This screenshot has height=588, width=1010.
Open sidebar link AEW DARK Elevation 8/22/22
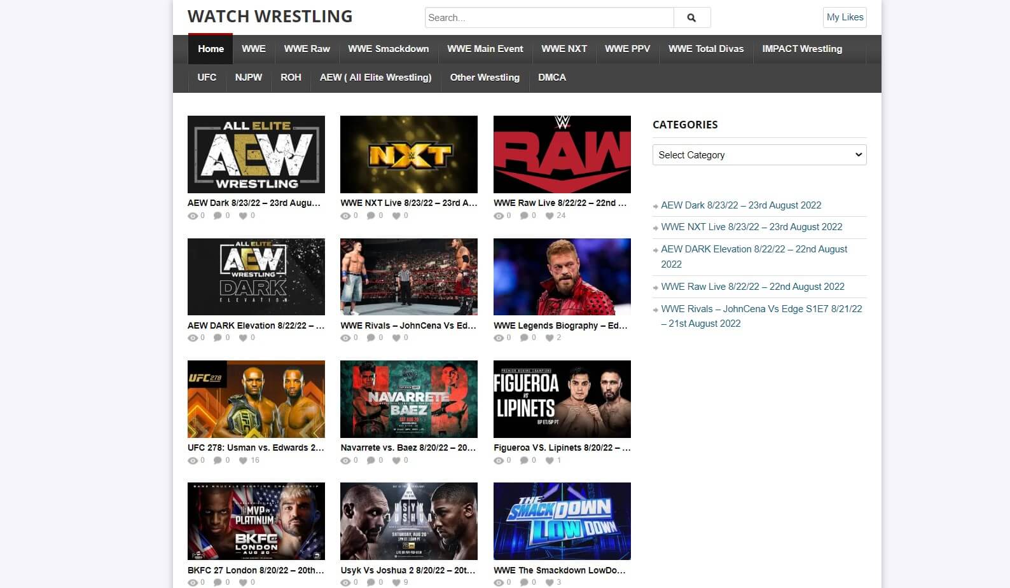(754, 257)
